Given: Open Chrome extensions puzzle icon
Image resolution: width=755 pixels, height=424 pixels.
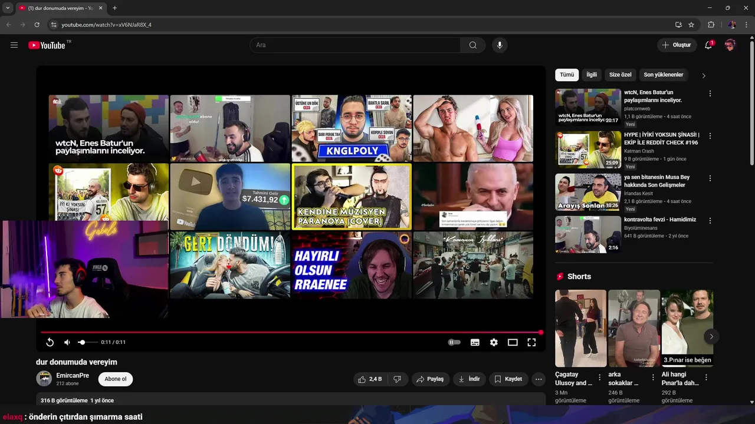Looking at the screenshot, I should pyautogui.click(x=711, y=25).
